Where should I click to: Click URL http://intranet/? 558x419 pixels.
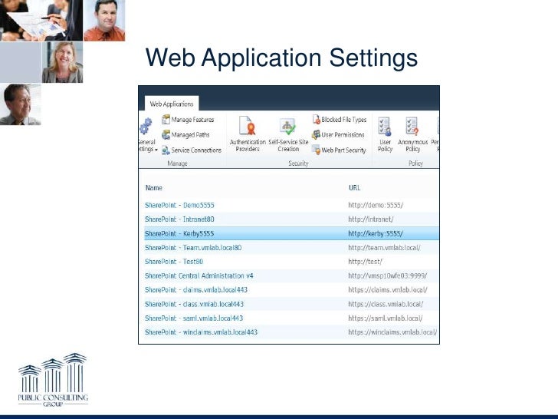coord(371,219)
